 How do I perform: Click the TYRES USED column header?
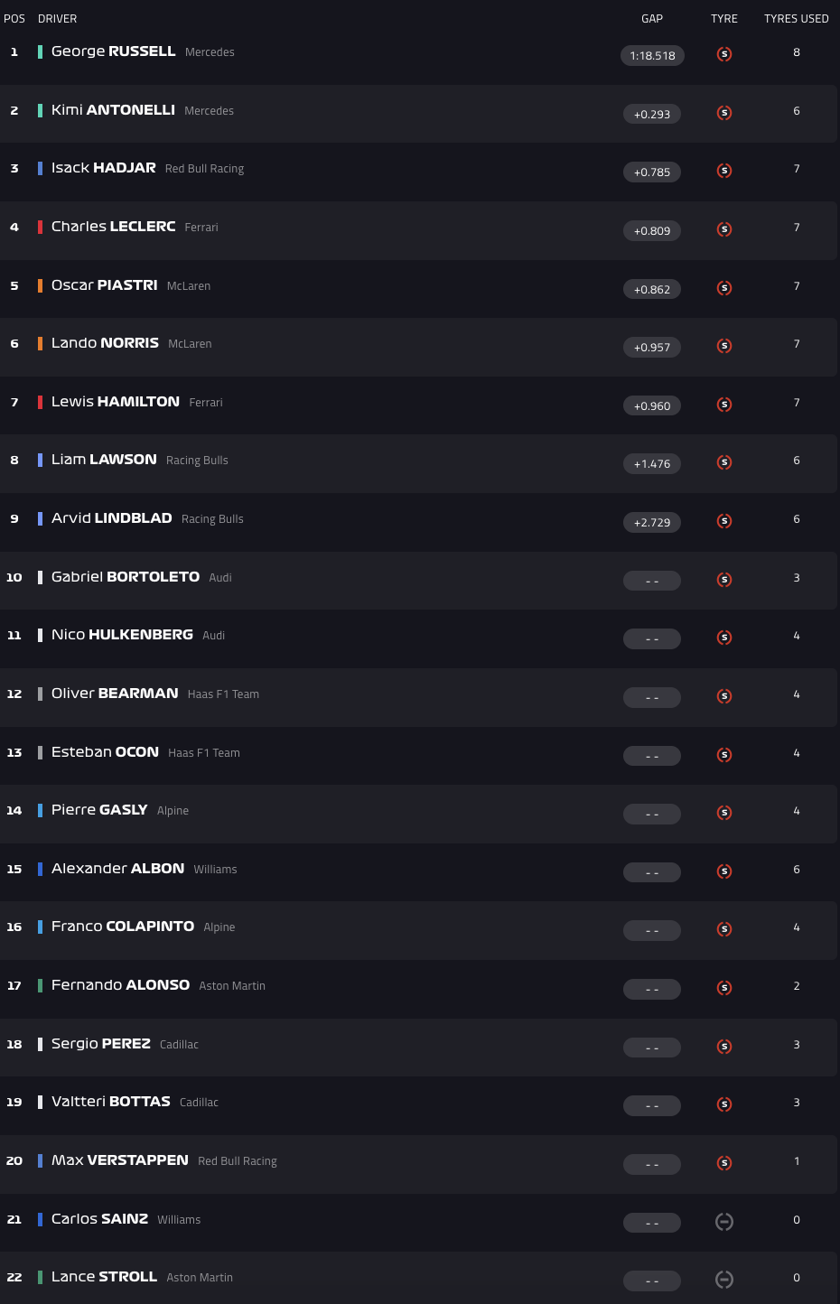pyautogui.click(x=796, y=19)
